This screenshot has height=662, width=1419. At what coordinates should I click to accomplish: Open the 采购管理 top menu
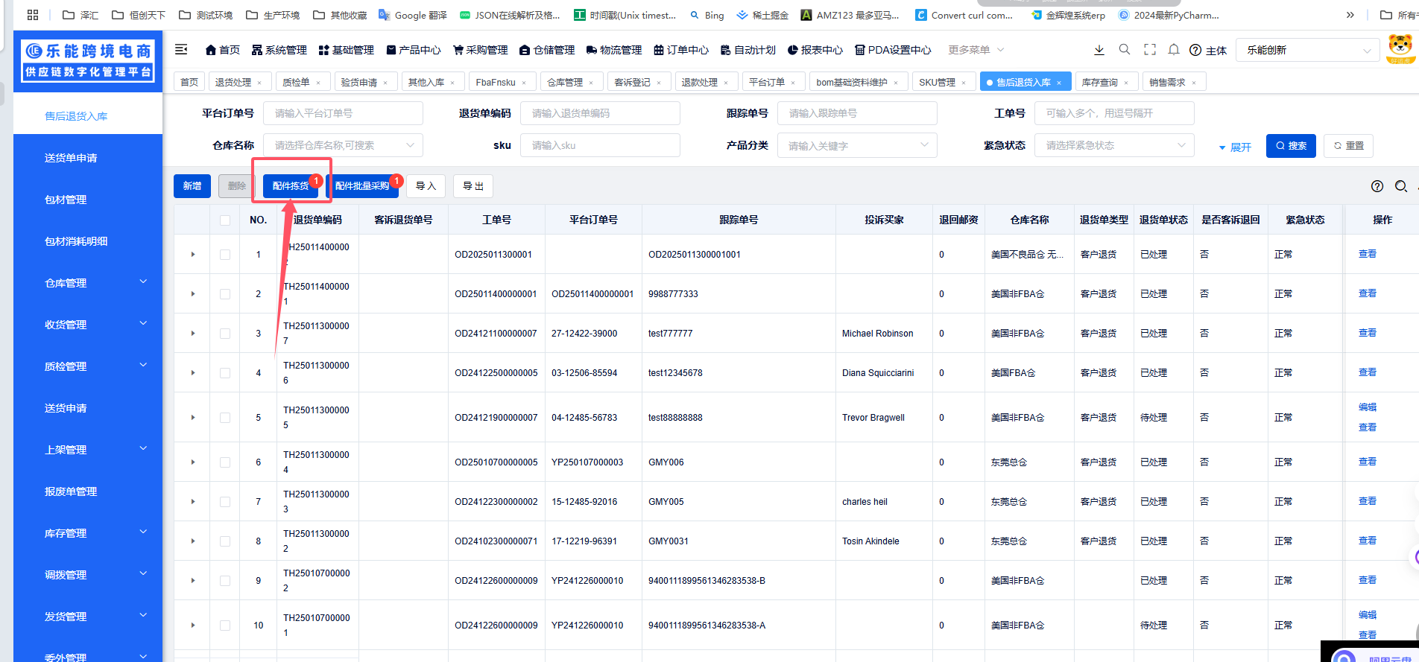(x=480, y=50)
